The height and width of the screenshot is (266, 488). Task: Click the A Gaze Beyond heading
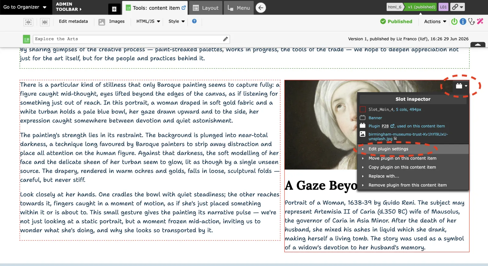[321, 185]
